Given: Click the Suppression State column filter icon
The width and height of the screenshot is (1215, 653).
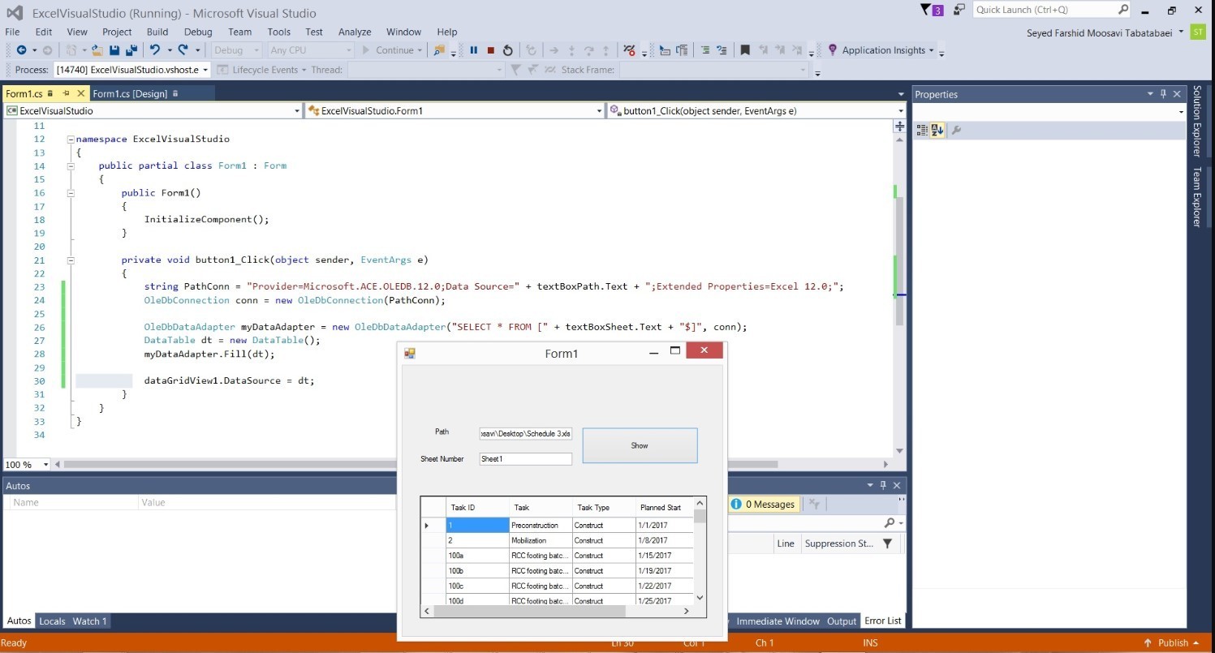Looking at the screenshot, I should (x=887, y=543).
